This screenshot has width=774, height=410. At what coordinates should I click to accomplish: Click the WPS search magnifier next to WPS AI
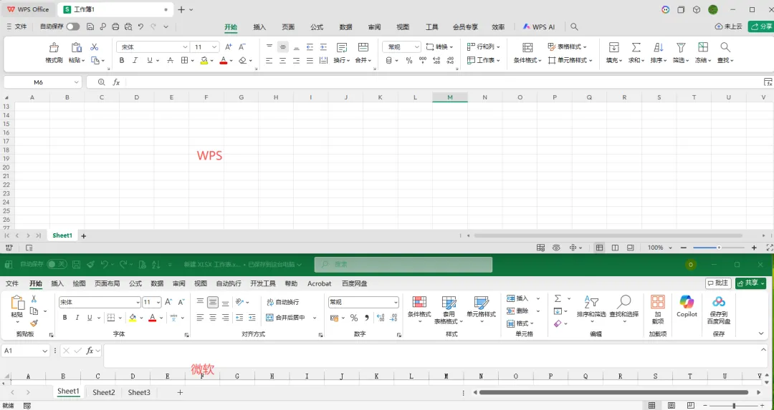[574, 26]
